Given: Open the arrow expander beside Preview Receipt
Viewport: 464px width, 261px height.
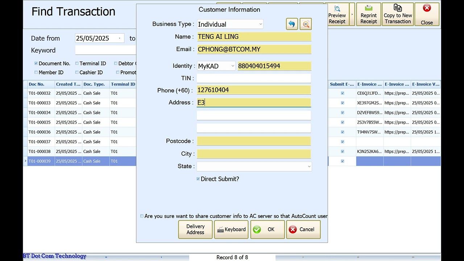Looking at the screenshot, I should pos(352,14).
